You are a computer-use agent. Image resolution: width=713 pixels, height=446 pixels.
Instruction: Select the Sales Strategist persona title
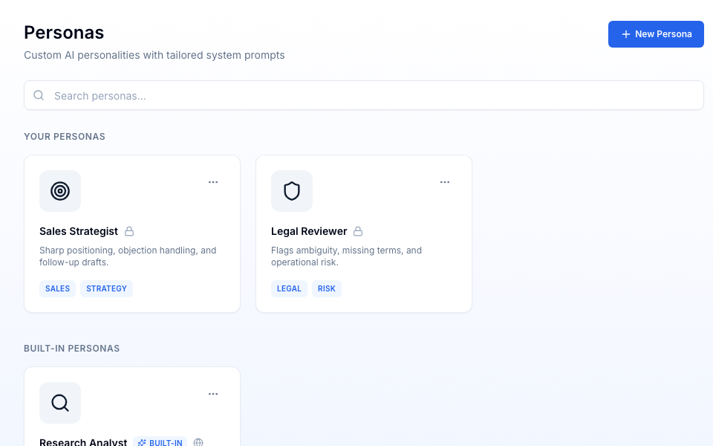(79, 231)
